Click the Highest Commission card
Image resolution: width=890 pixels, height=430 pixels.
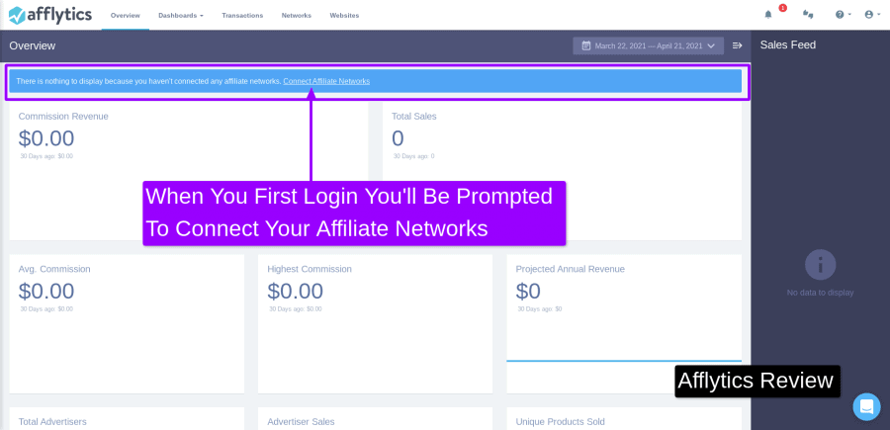coord(375,324)
